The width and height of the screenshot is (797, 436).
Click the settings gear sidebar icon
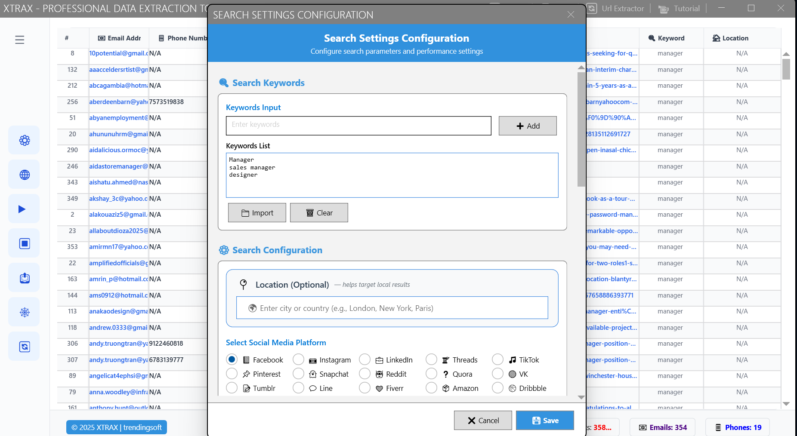(25, 140)
